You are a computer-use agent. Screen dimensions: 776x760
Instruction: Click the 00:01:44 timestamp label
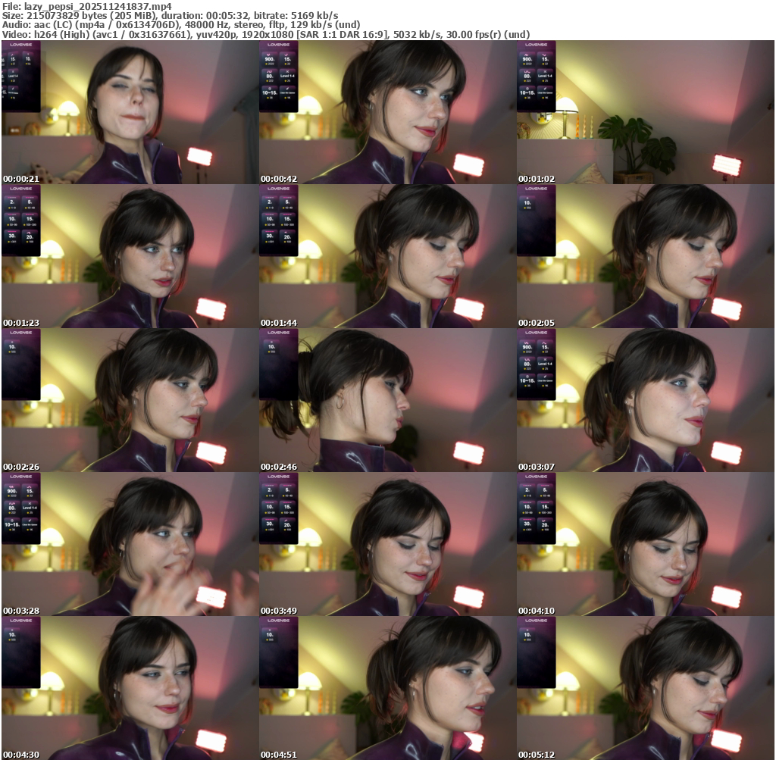[279, 323]
